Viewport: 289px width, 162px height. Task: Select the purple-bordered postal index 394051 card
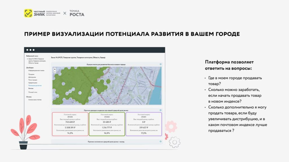pos(144,124)
